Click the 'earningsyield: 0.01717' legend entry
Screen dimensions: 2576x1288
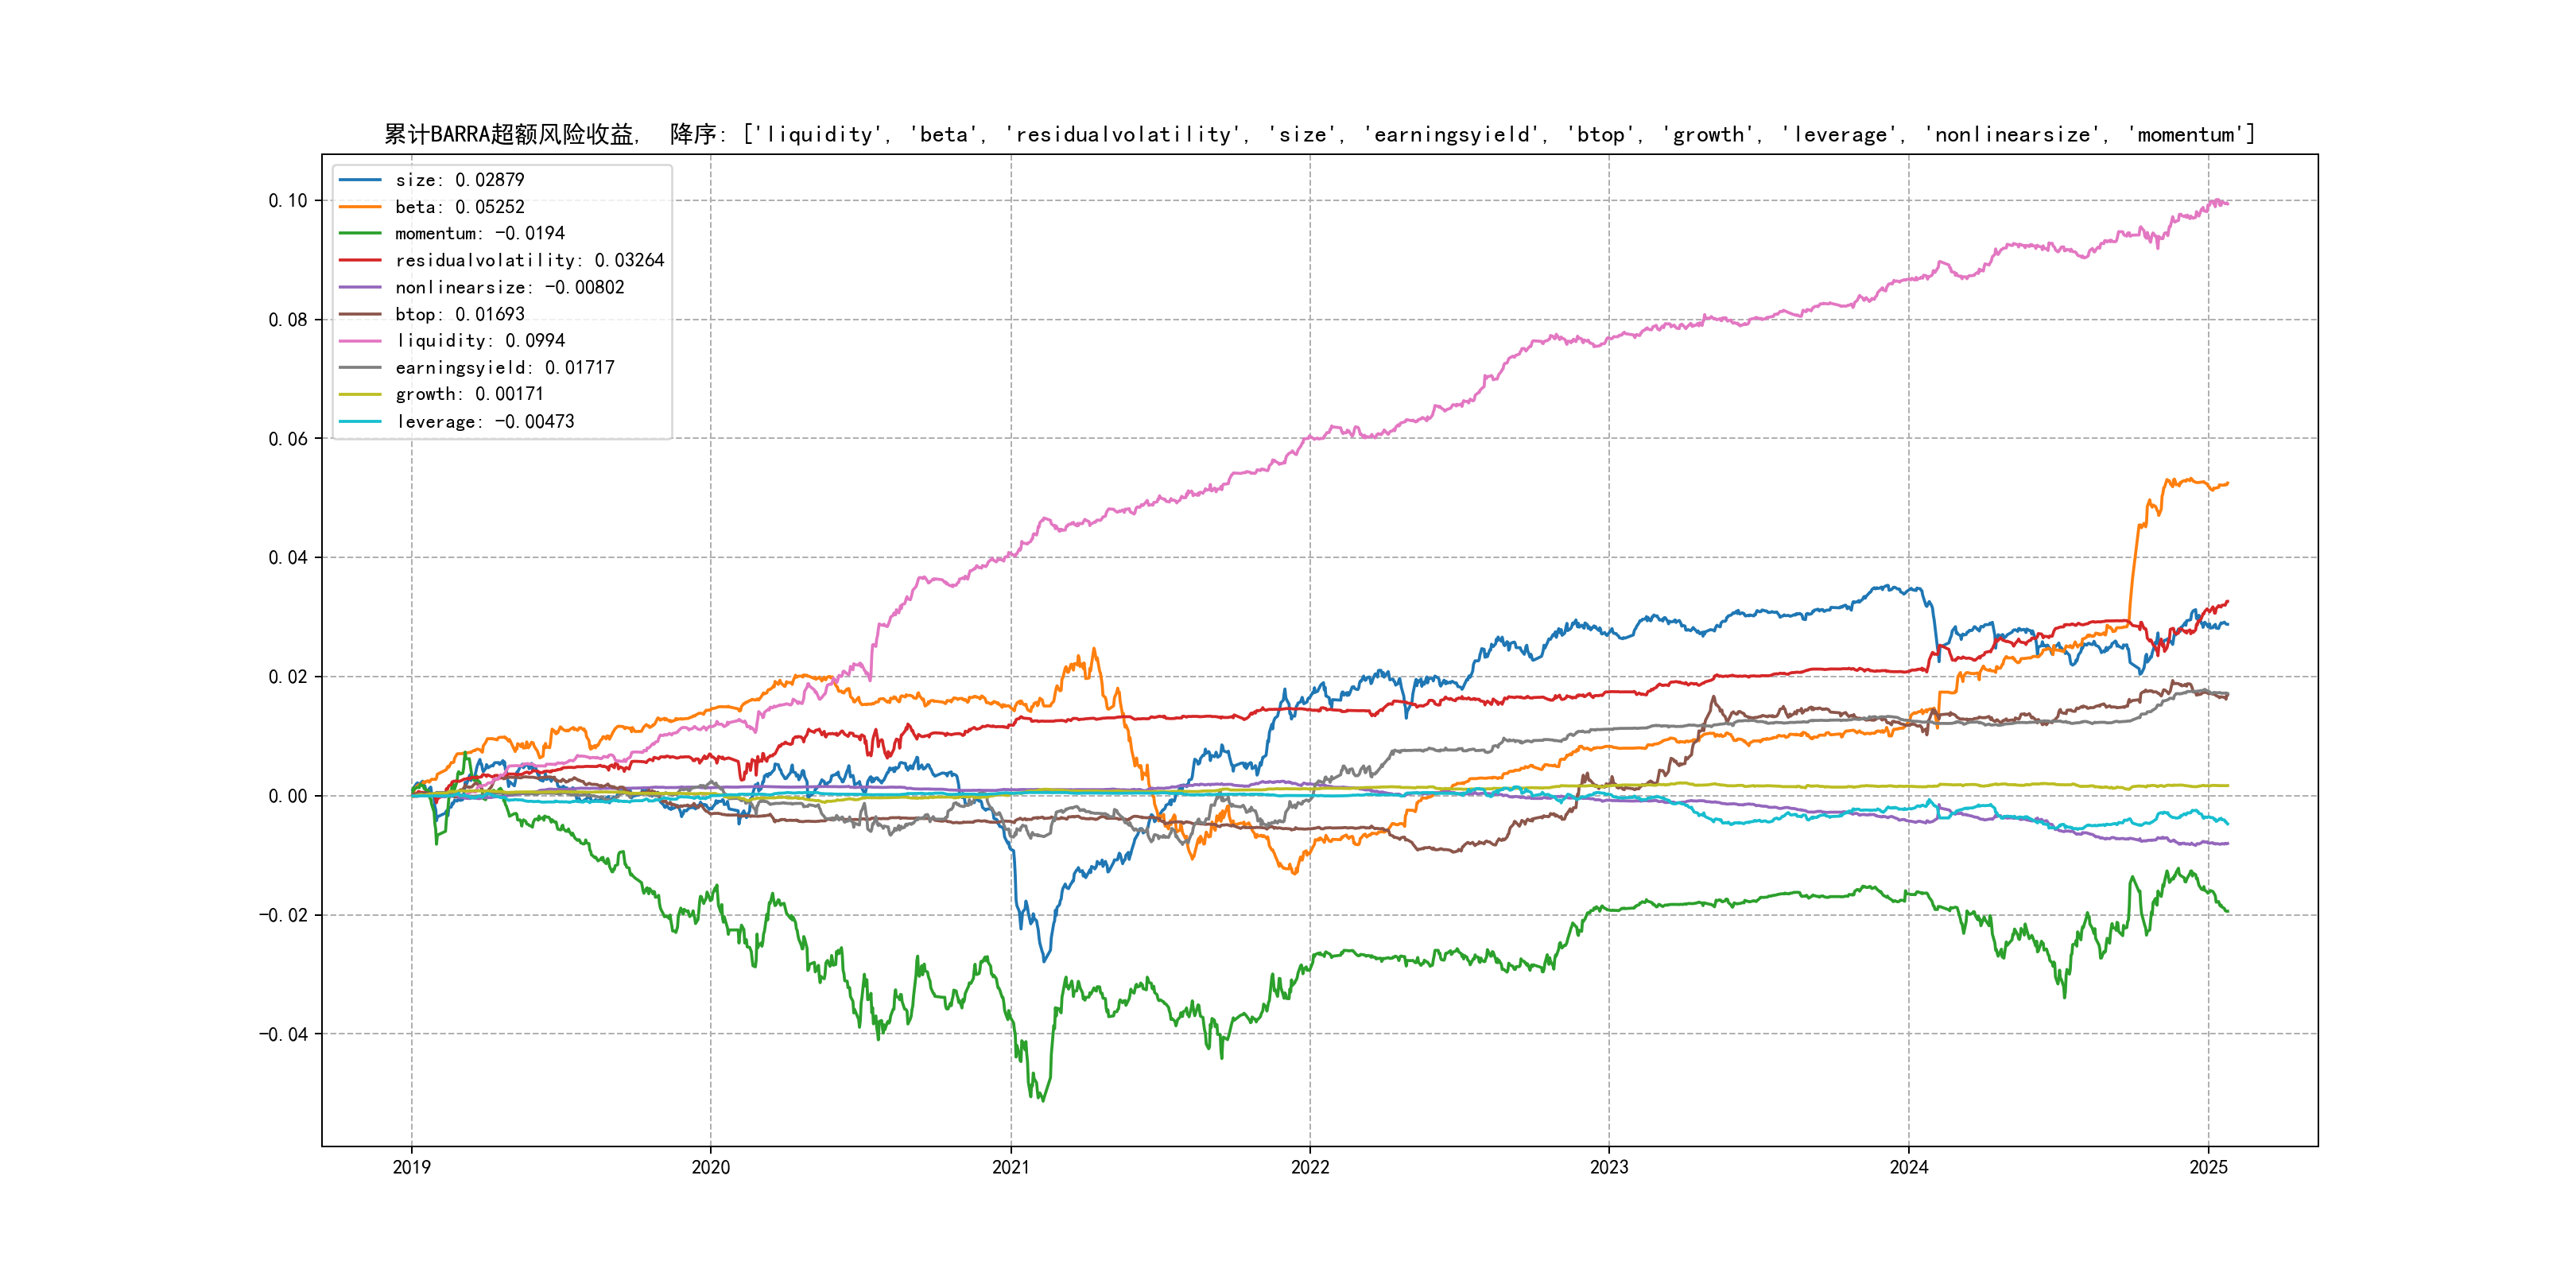504,368
